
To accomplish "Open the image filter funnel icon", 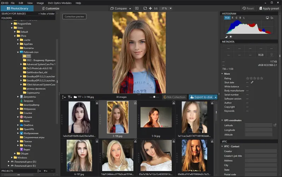I will [70, 97].
